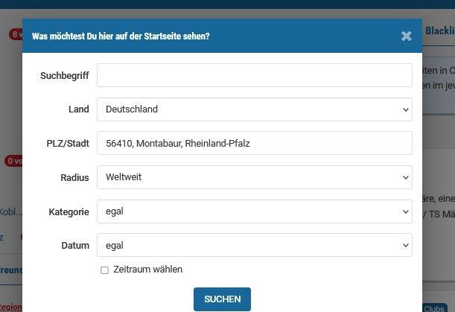Click the PLZ/Stadt field with Montabaur

(254, 143)
